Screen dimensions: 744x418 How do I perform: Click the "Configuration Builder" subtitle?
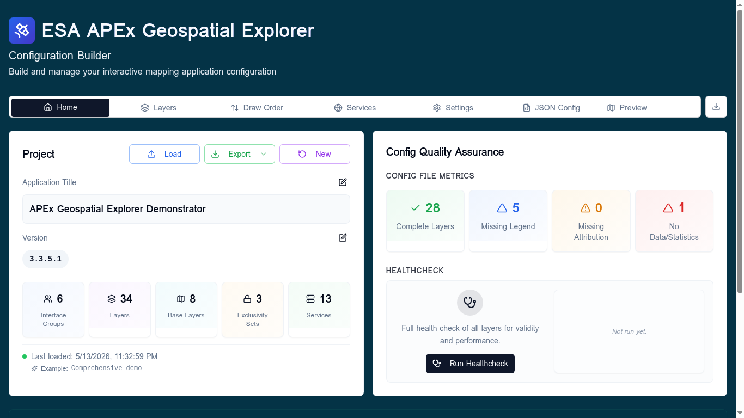pos(60,56)
